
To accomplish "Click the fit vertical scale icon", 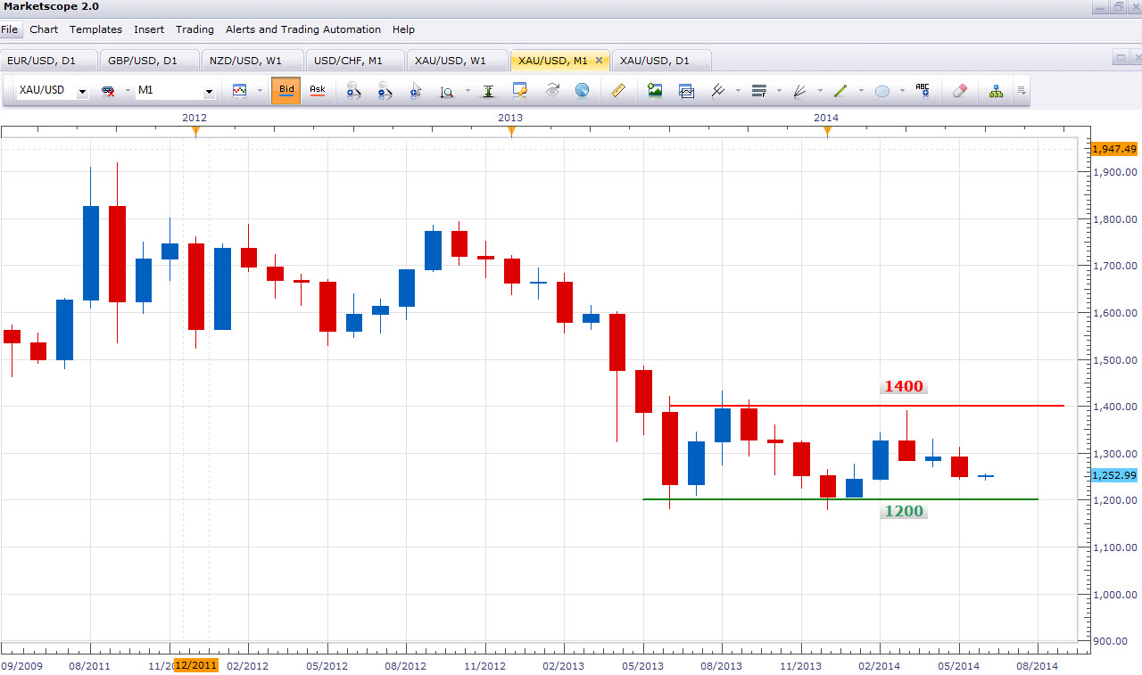I will coord(488,91).
